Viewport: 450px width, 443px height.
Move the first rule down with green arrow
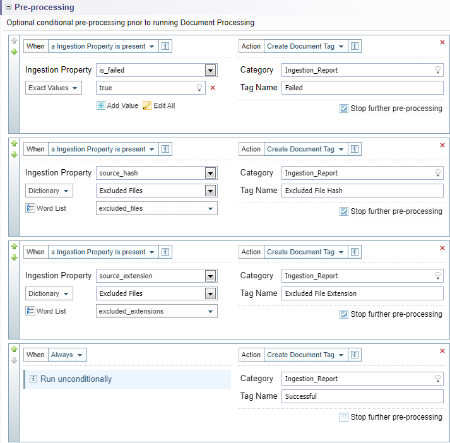pos(14,51)
